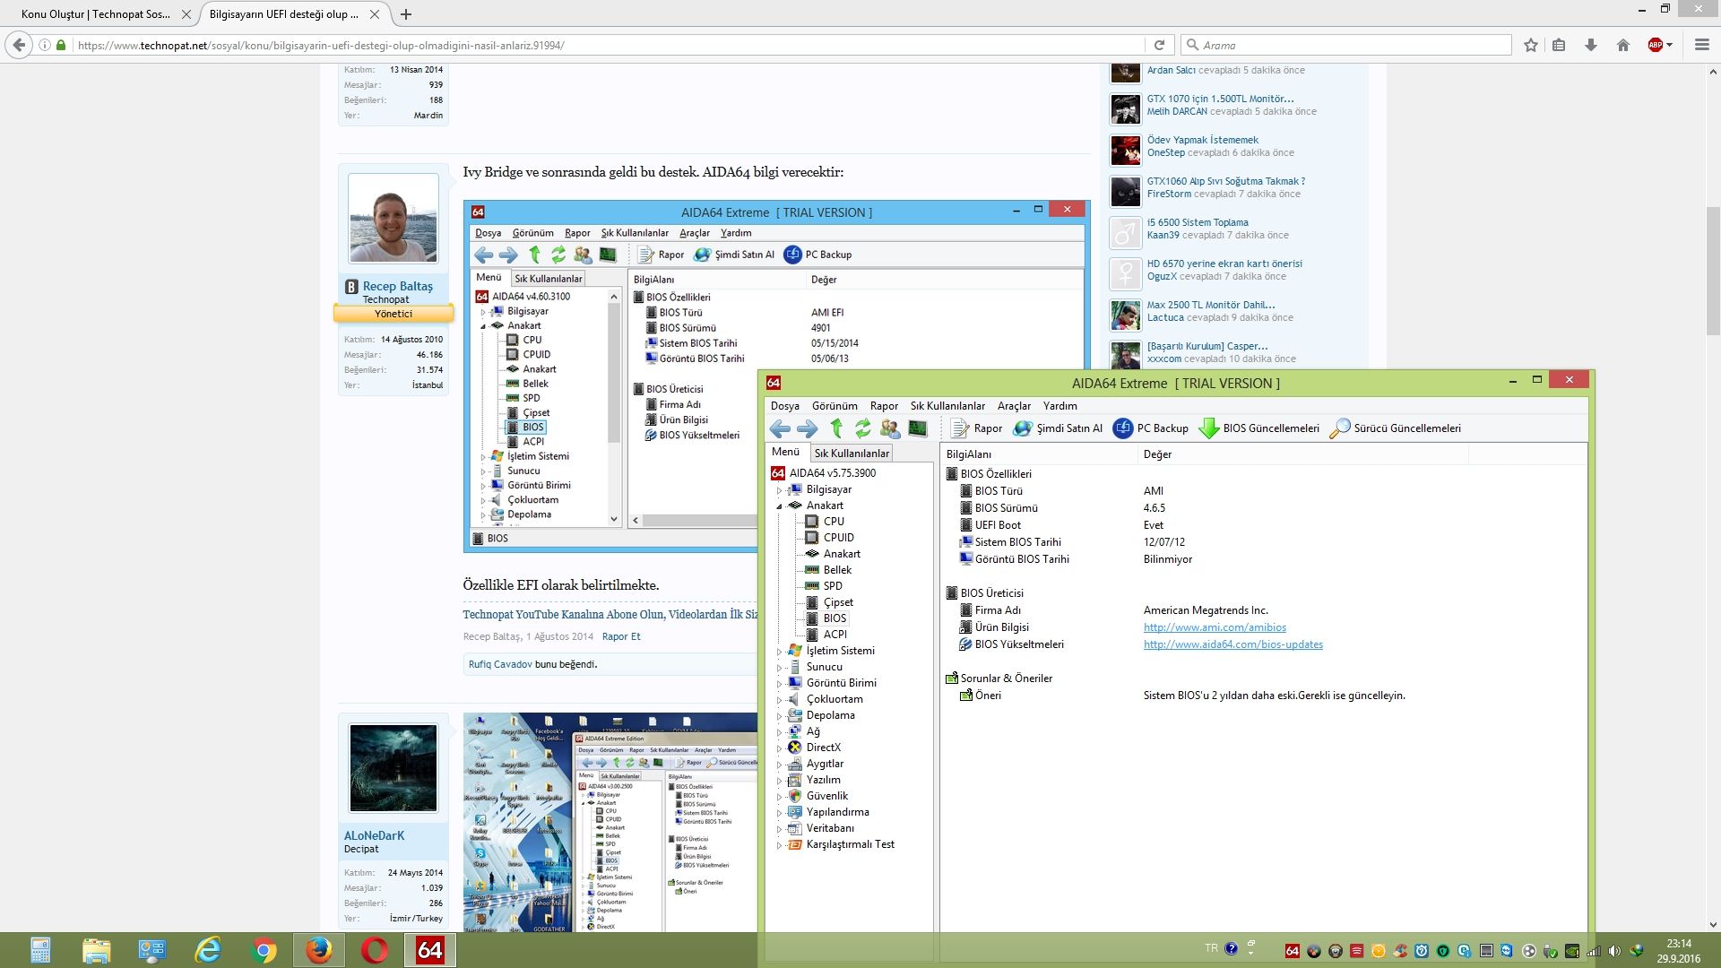This screenshot has height=968, width=1721.
Task: Expand the DirectX tree node
Action: [x=779, y=748]
